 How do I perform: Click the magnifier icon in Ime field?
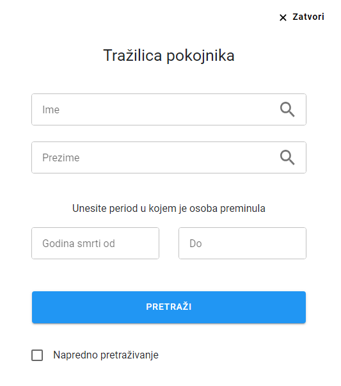pyautogui.click(x=287, y=109)
